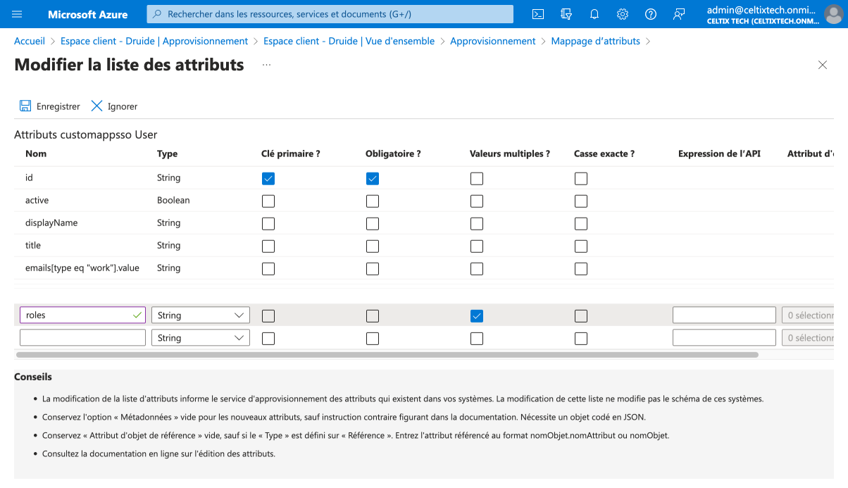Uncheck Obligatoire for the id attribute
Viewport: 848px width, 488px height.
coord(373,178)
